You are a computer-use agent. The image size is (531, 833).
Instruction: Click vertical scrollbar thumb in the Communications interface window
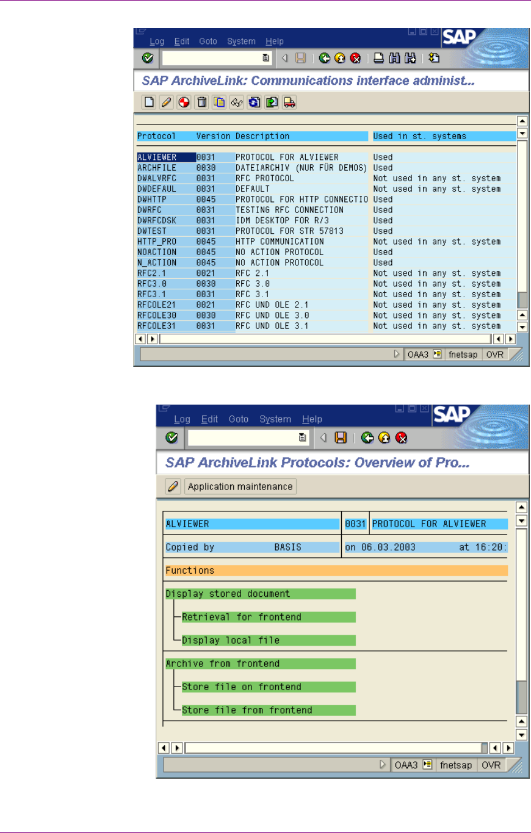point(522,300)
